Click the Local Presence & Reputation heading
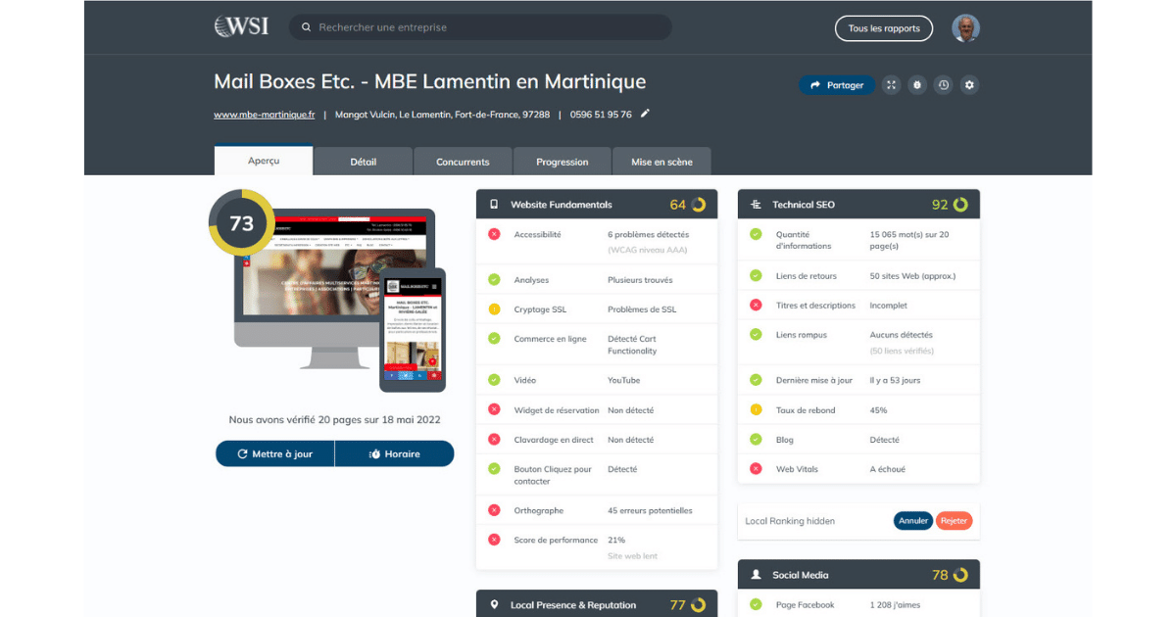 (x=573, y=605)
